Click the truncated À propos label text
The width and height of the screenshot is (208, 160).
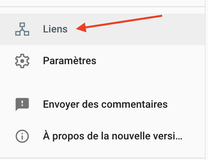[113, 136]
